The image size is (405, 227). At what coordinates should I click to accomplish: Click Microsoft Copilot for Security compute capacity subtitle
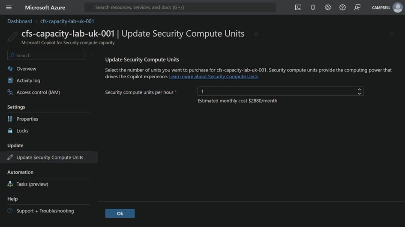[x=68, y=42]
